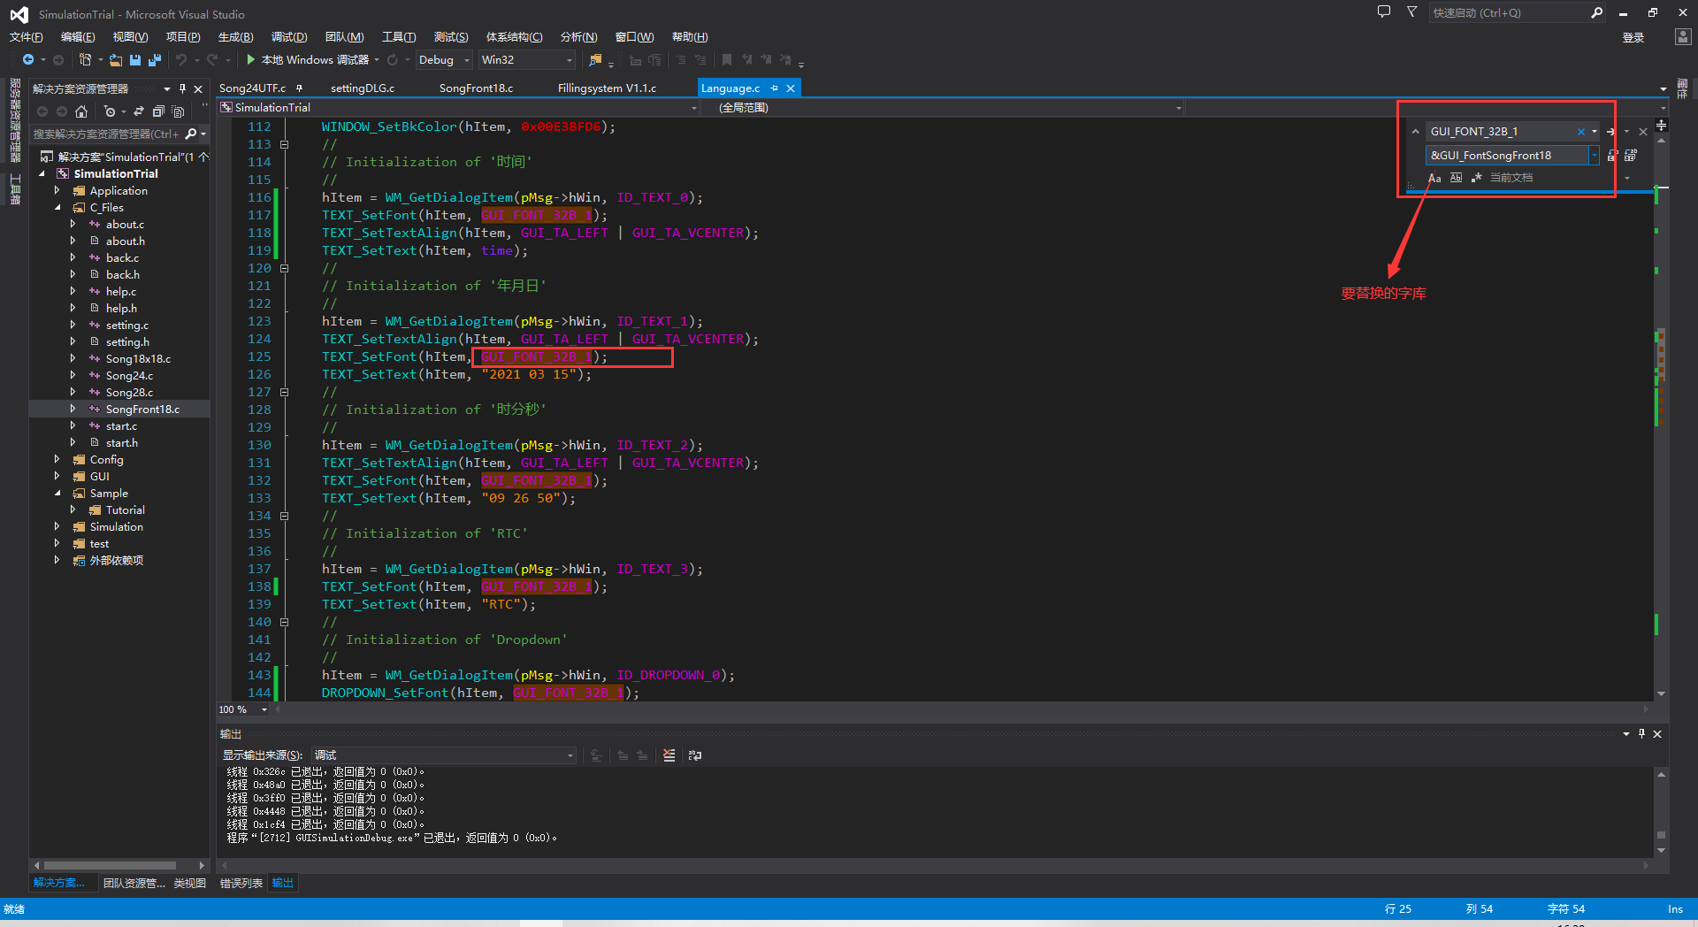This screenshot has height=927, width=1698.
Task: Open the zoom 100 % dropdown
Action: tap(243, 709)
